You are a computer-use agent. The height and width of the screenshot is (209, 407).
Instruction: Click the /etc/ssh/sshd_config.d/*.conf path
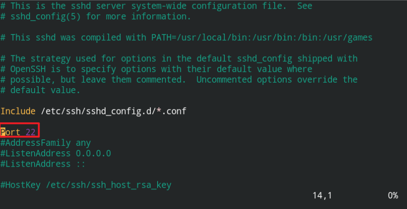tap(114, 111)
